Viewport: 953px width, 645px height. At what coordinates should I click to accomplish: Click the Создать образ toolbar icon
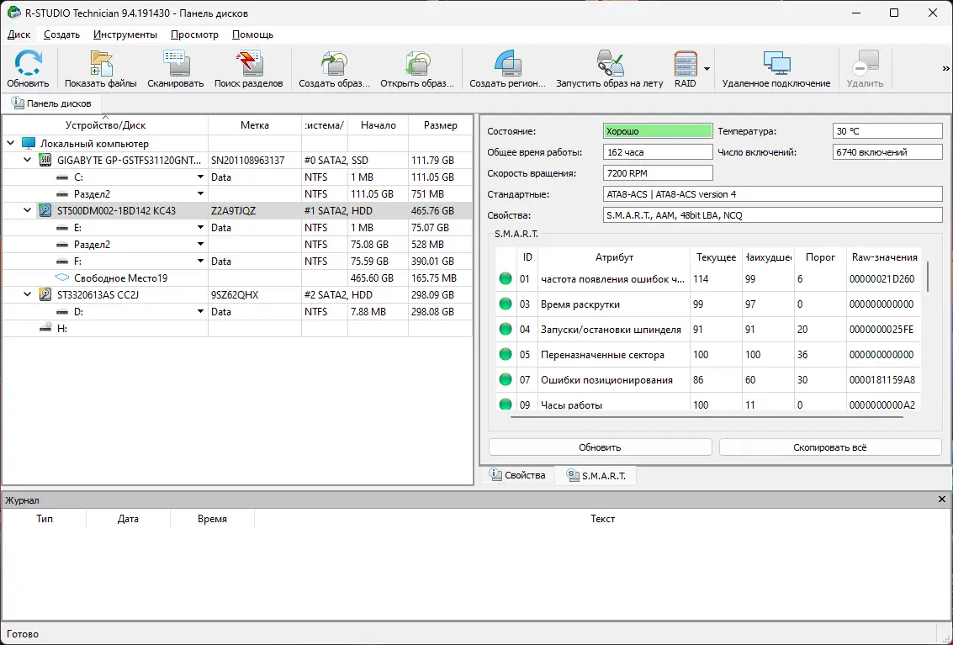334,69
